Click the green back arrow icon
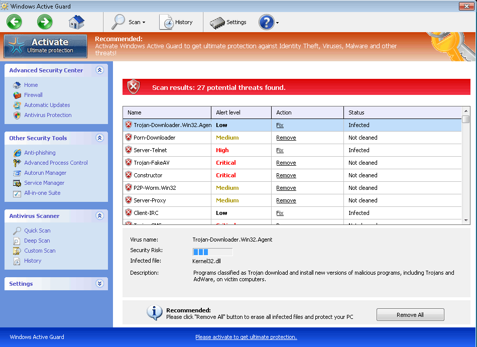 pos(14,22)
